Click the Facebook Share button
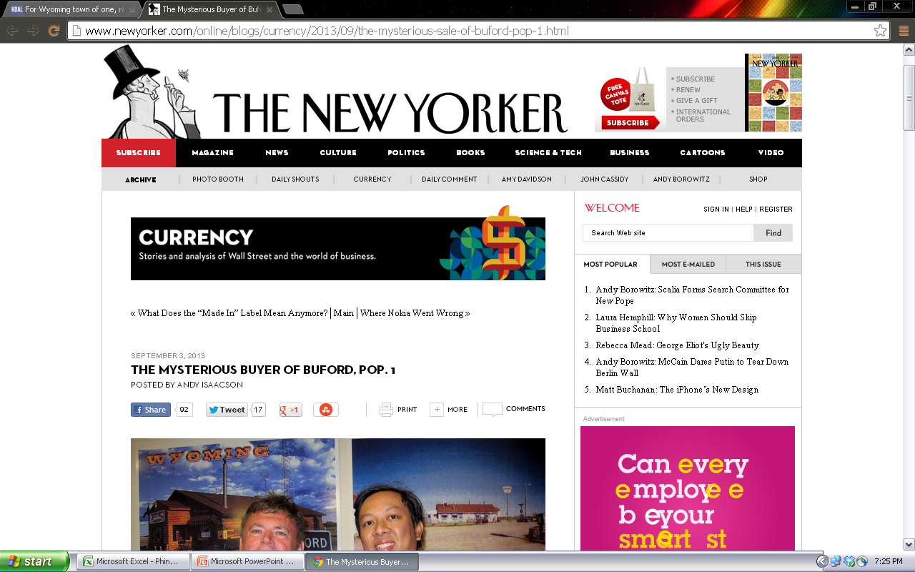Screen dimensions: 915x572 (x=150, y=410)
